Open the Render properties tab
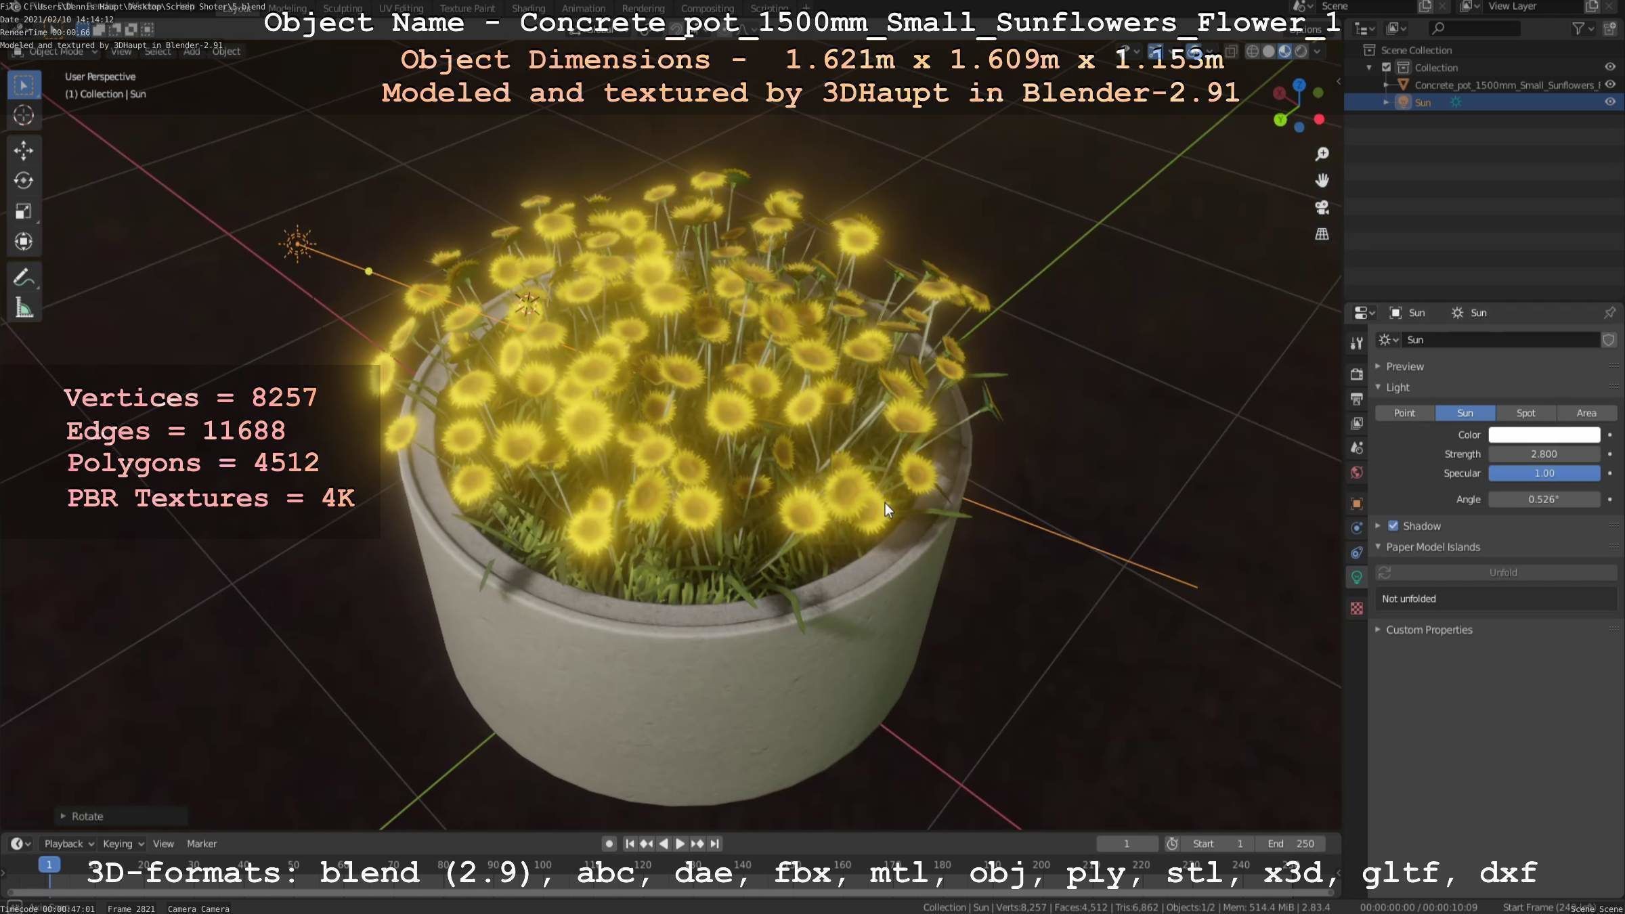This screenshot has width=1625, height=914. coord(1356,374)
